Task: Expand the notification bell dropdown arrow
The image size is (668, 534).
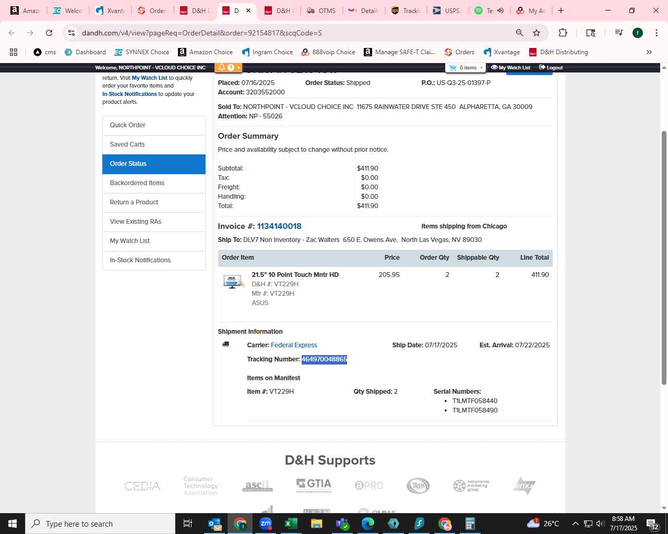Action: (238, 67)
